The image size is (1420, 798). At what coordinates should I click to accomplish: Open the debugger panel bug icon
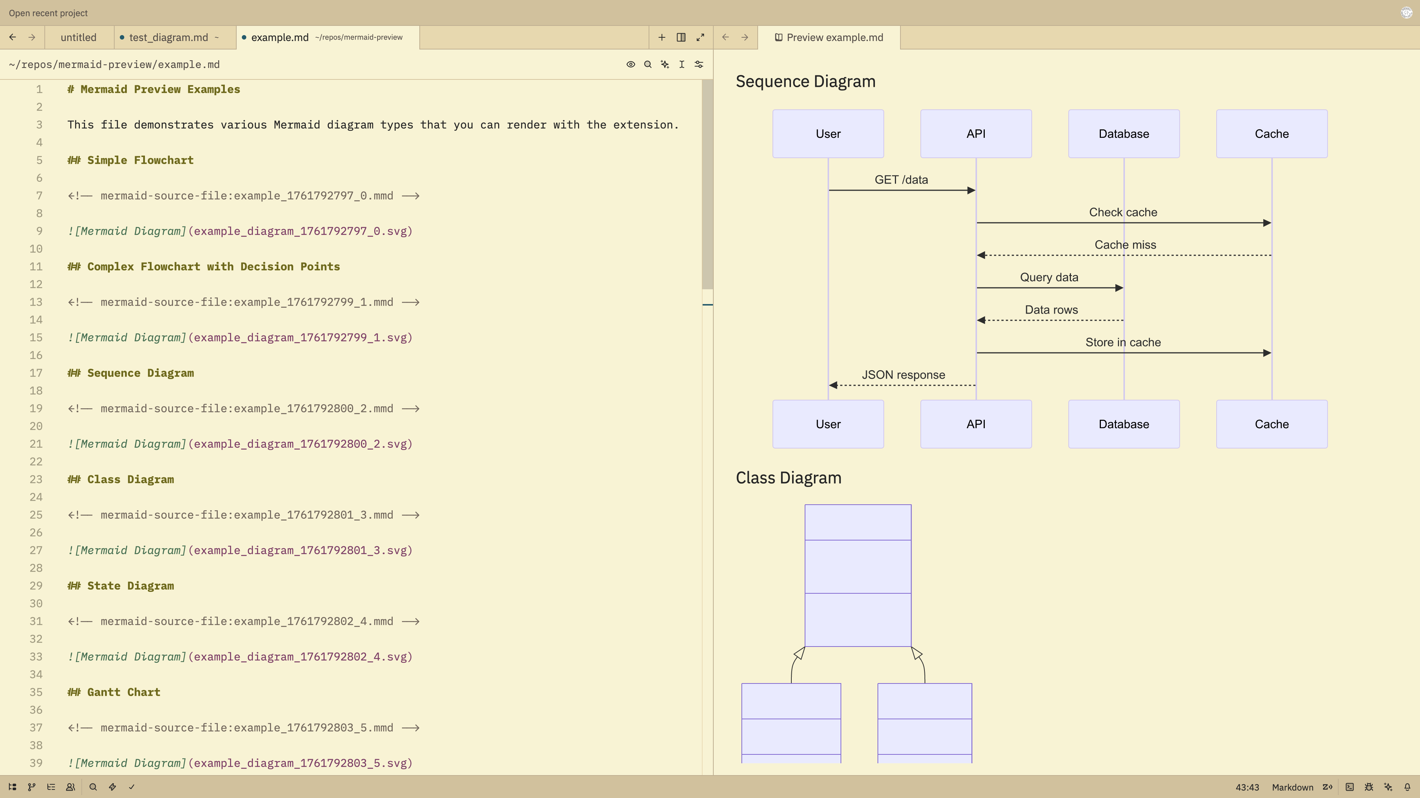point(1369,787)
